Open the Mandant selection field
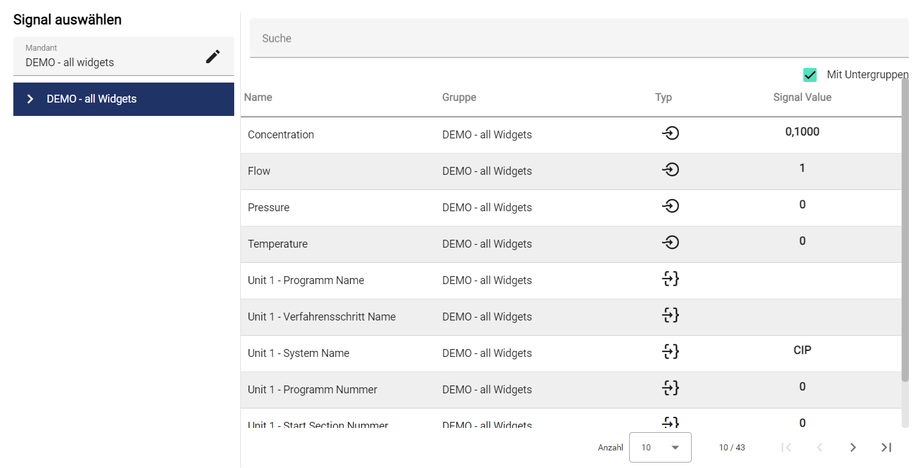The image size is (918, 468). 109,56
